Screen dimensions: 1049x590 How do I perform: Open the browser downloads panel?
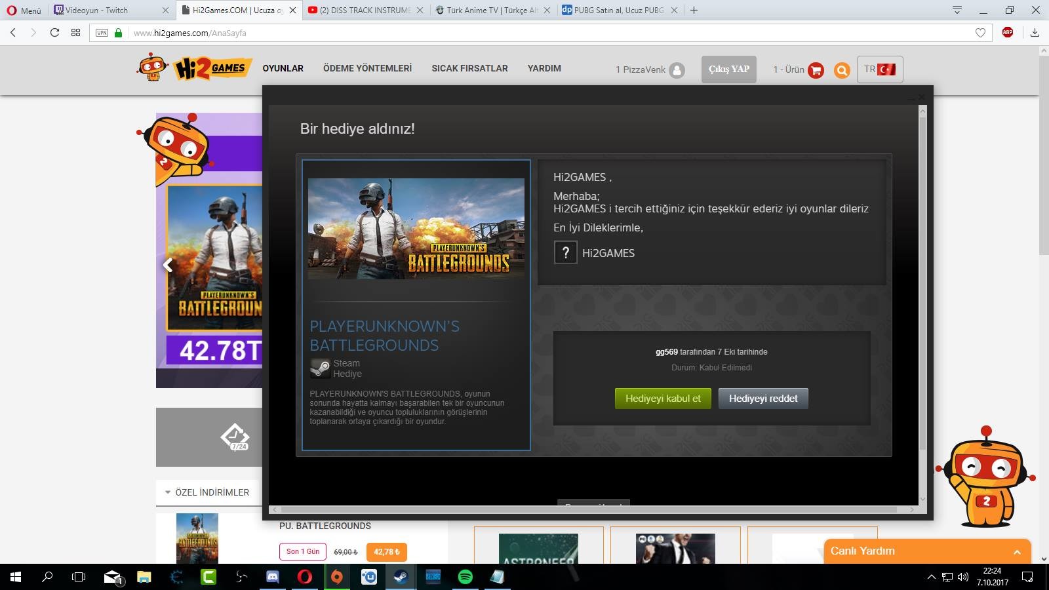(1035, 32)
